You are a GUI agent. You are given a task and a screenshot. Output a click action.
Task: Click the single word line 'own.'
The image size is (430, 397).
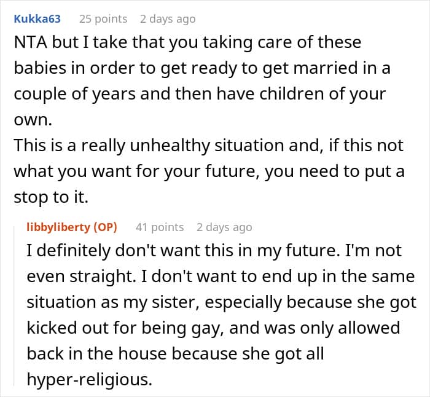33,120
